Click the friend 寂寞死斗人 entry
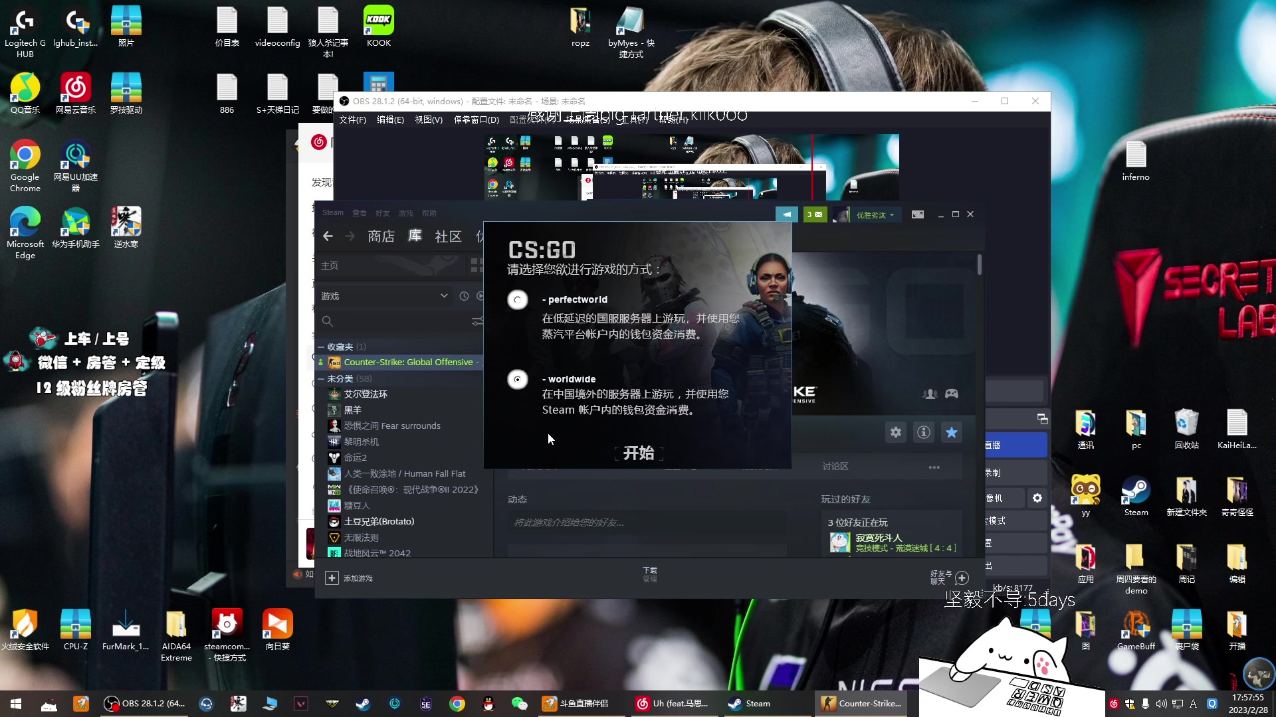This screenshot has width=1276, height=717. [x=893, y=542]
